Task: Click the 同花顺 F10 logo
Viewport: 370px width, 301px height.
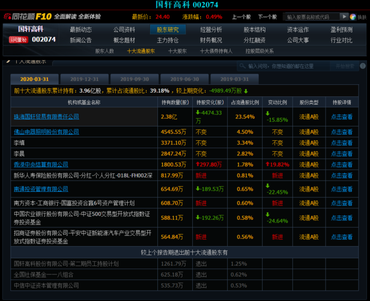Action: [28, 16]
